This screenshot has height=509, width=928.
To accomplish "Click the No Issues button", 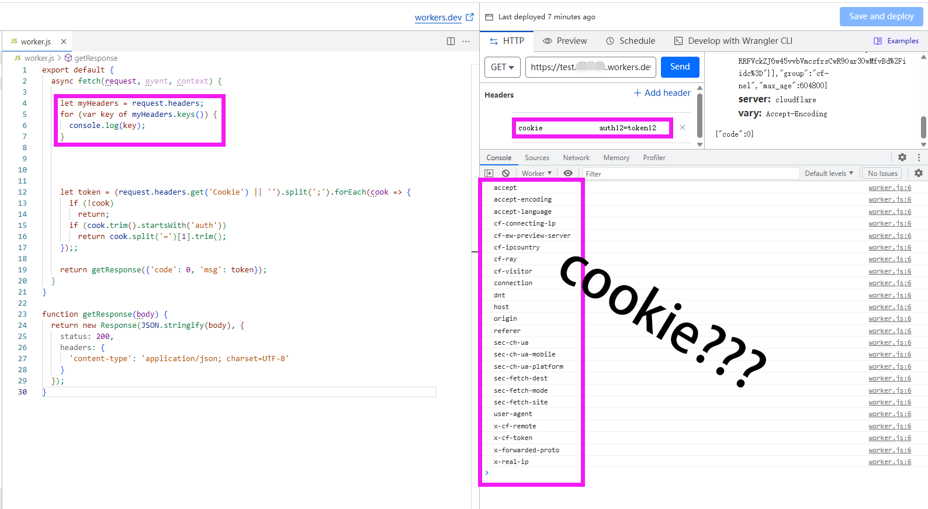I will pyautogui.click(x=882, y=173).
